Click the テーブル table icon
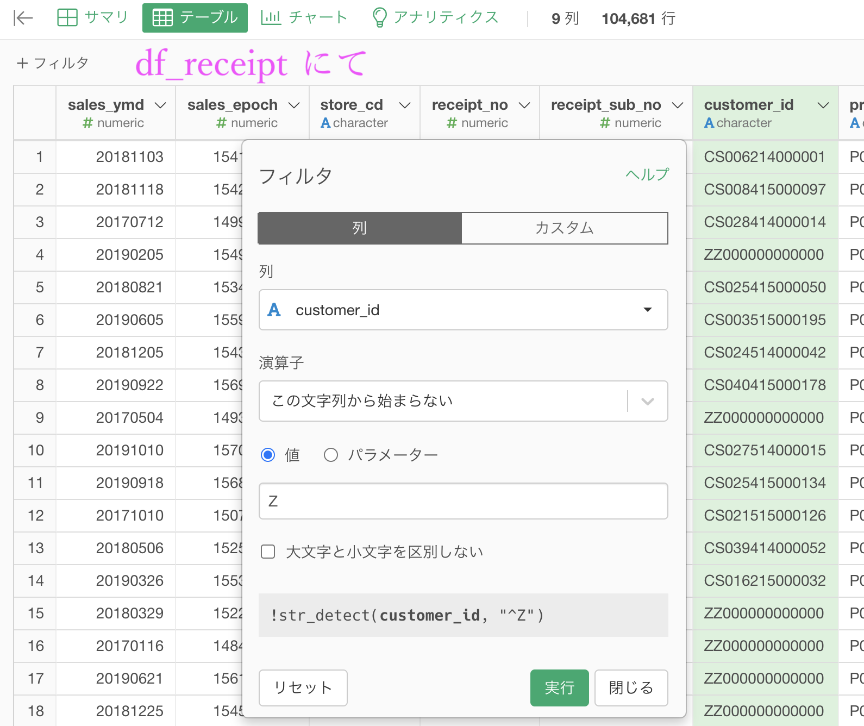 (162, 17)
